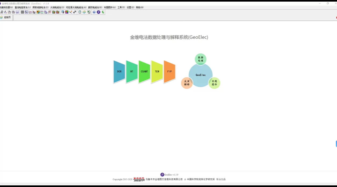Open the 工具(T) menu
The image size is (337, 187).
pyautogui.click(x=121, y=8)
